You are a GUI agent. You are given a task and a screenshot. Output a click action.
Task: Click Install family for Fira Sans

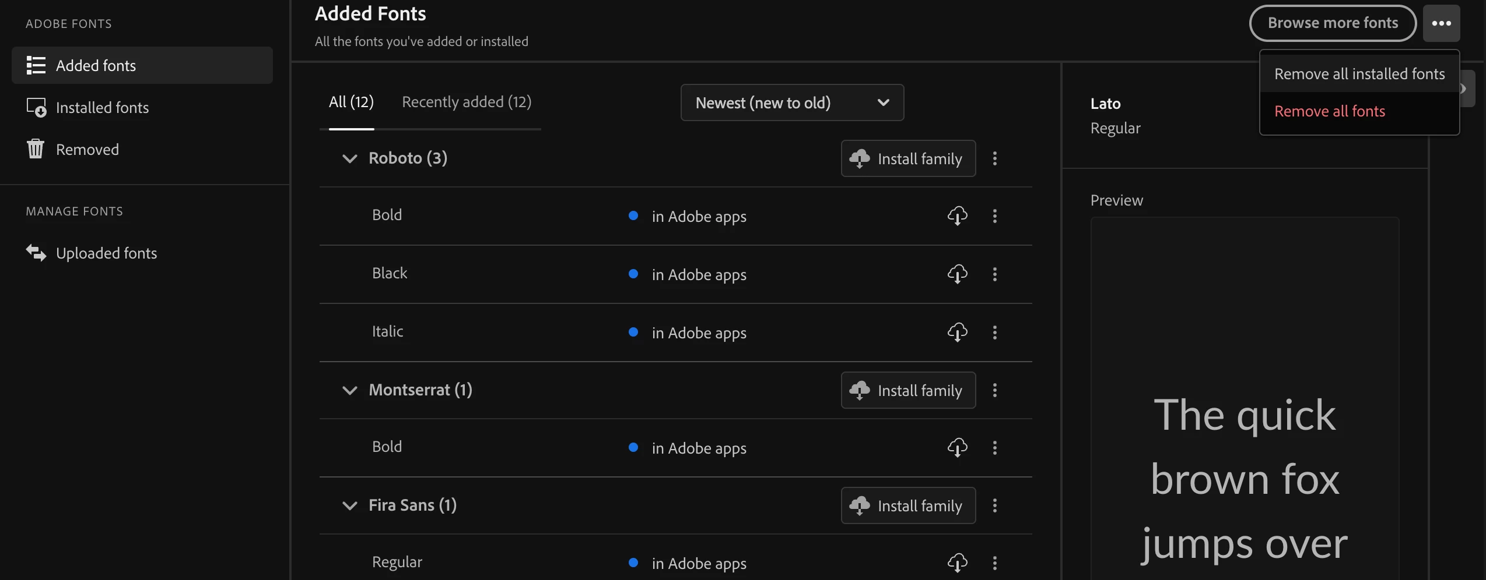[908, 505]
